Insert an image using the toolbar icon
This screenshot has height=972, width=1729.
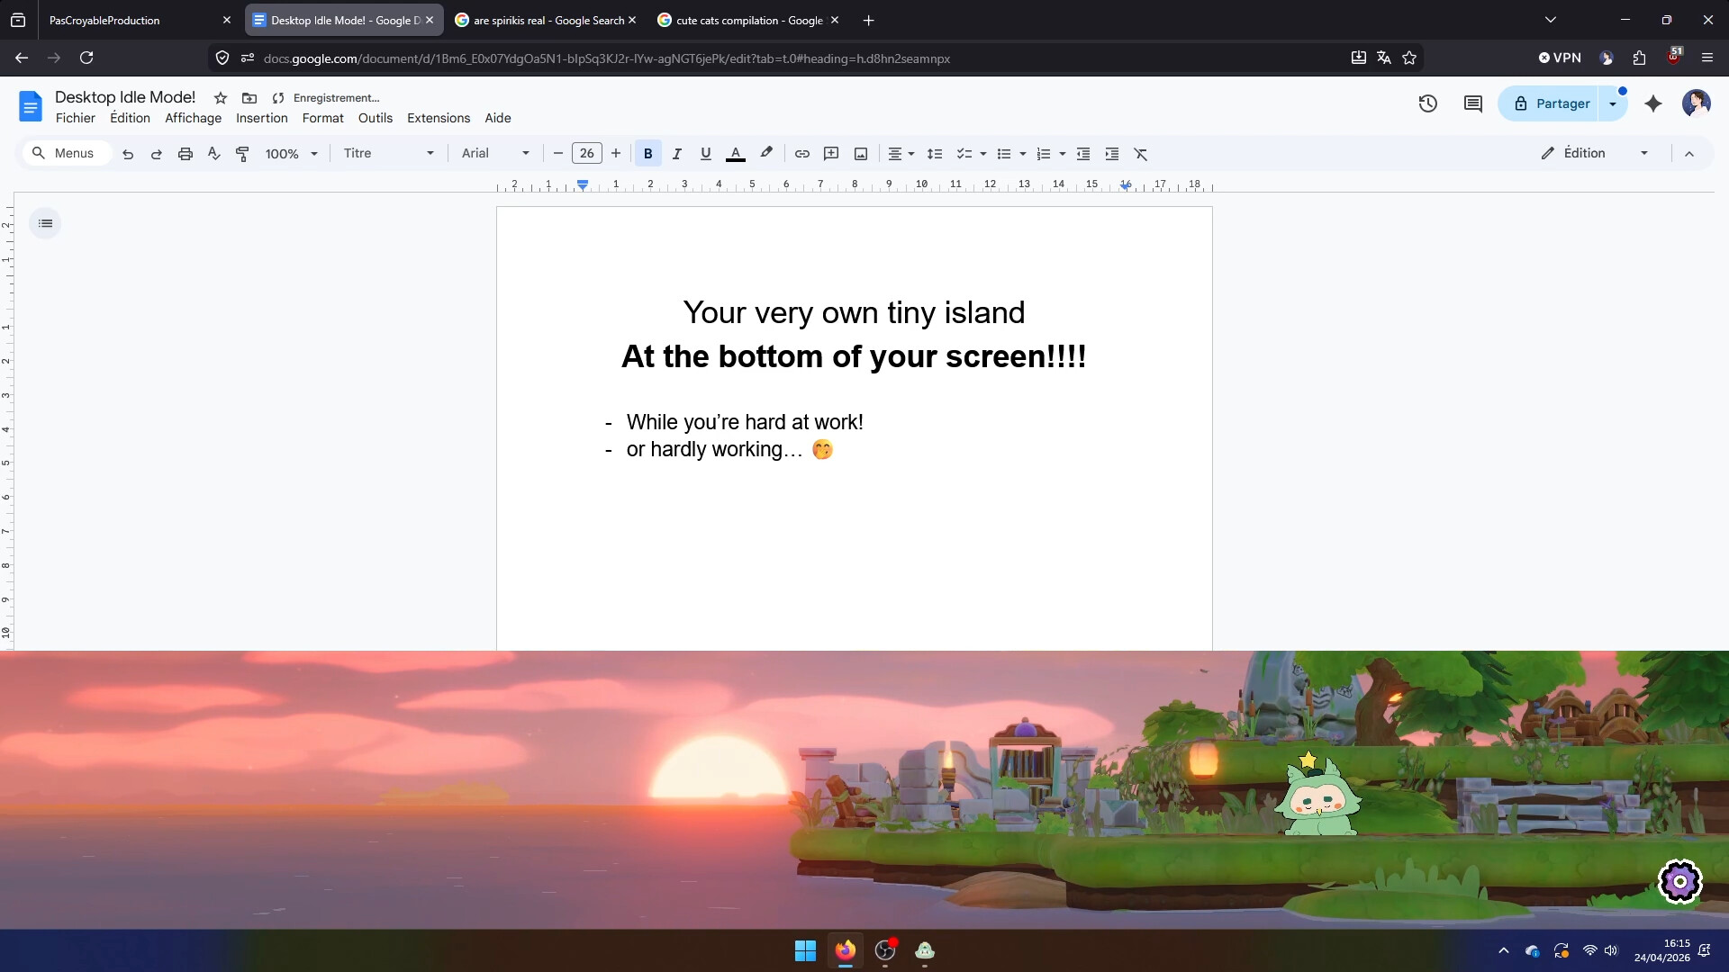pyautogui.click(x=860, y=154)
